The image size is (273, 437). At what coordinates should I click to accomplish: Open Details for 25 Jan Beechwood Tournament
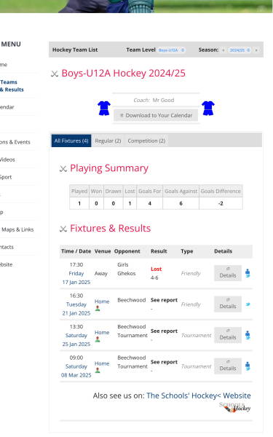pyautogui.click(x=228, y=335)
